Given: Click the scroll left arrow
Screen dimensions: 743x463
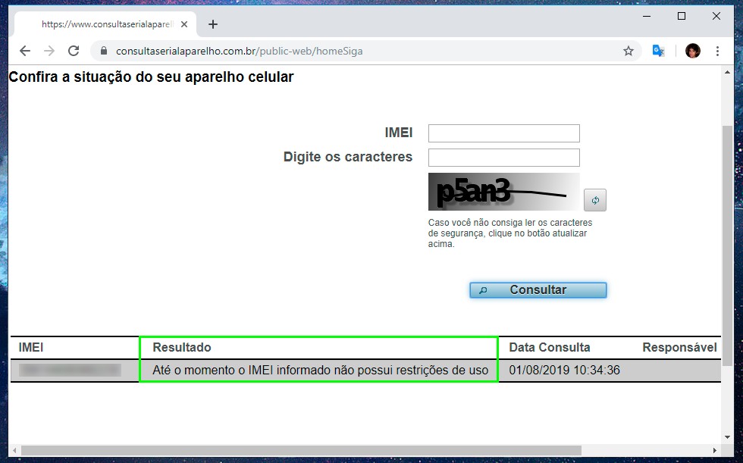Looking at the screenshot, I should (x=14, y=450).
